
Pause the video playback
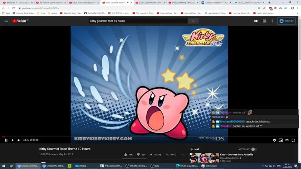[6, 140]
